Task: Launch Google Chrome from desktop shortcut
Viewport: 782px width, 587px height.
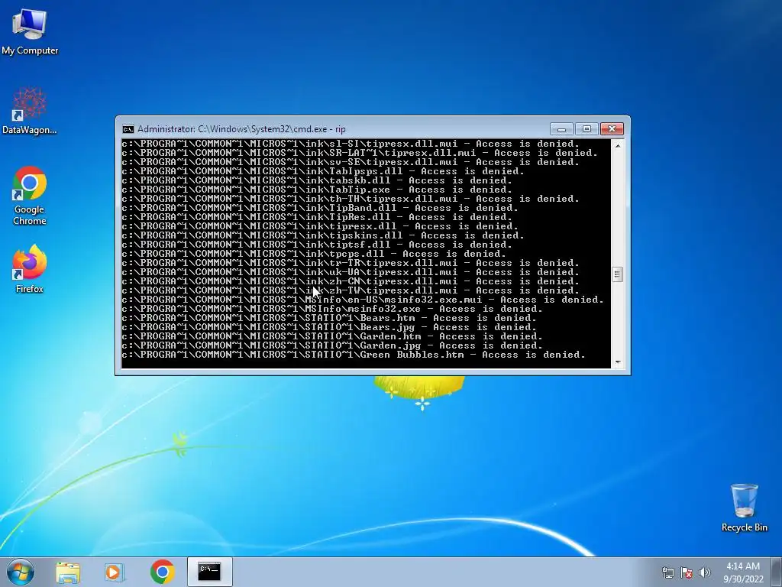Action: pyautogui.click(x=30, y=196)
